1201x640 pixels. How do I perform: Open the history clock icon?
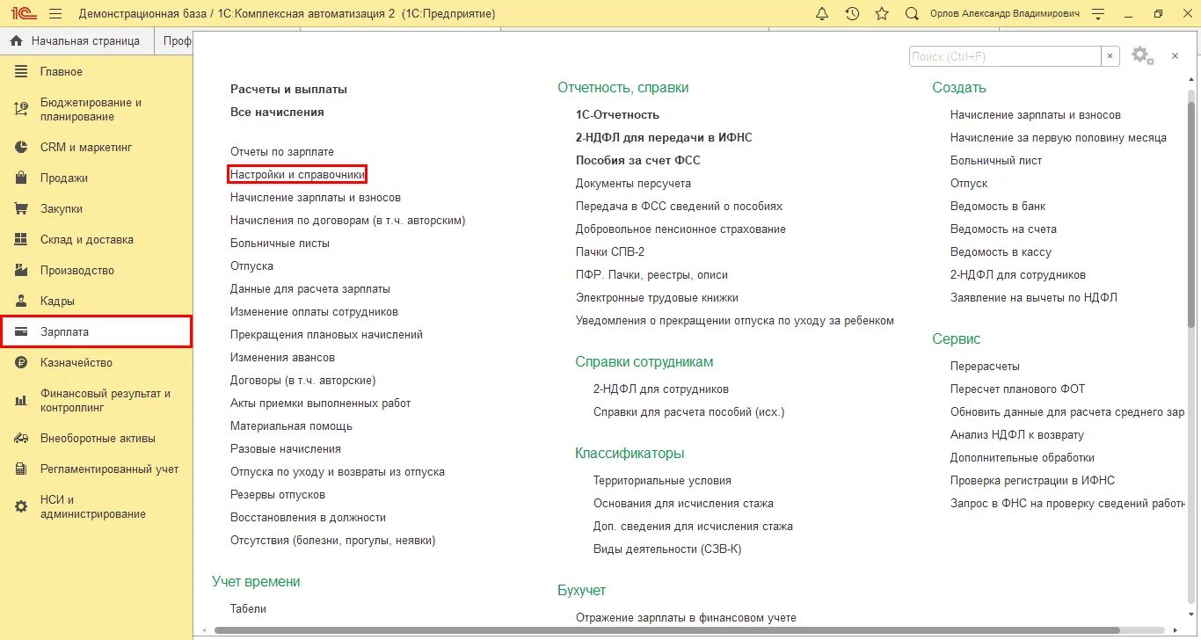pyautogui.click(x=852, y=14)
